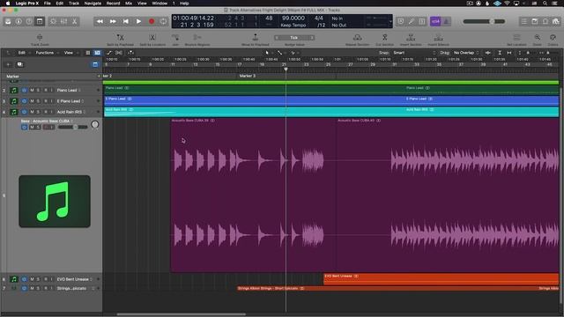This screenshot has height=317, width=564.
Task: Open the Navigate menu
Action: coord(93,4)
